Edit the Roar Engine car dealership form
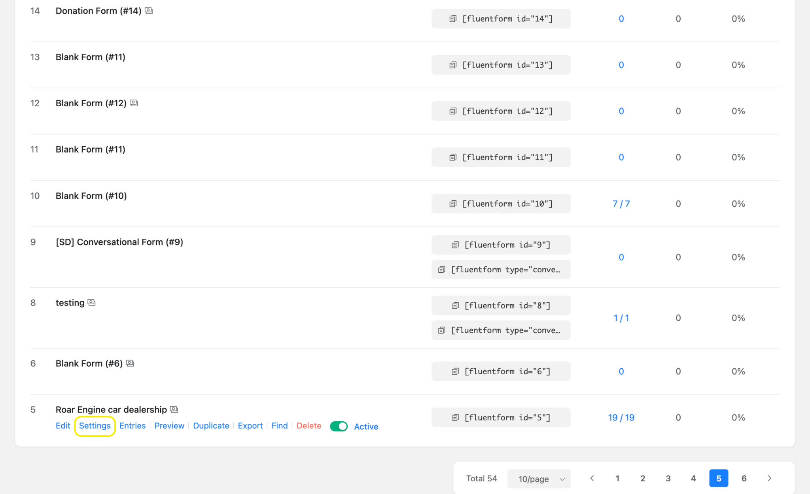The image size is (810, 494). coord(63,426)
